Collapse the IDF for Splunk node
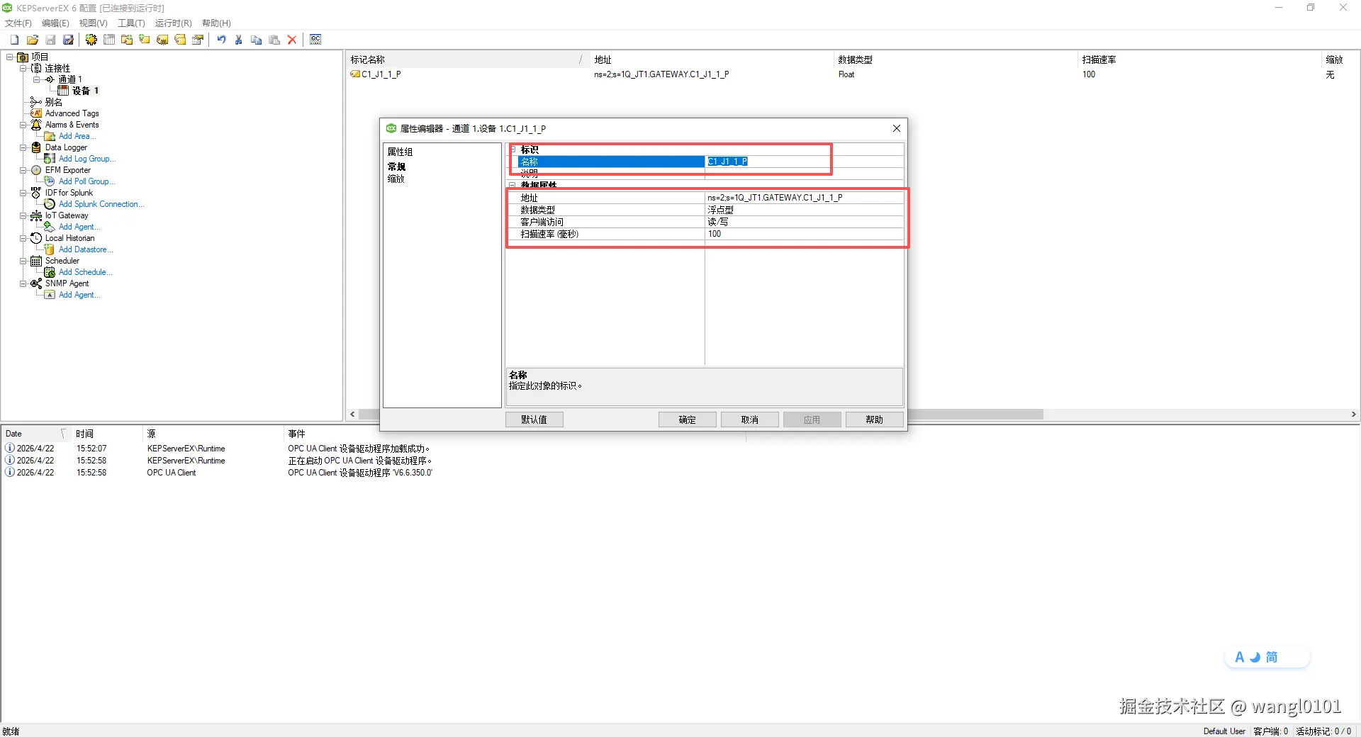Image resolution: width=1361 pixels, height=737 pixels. [x=23, y=193]
